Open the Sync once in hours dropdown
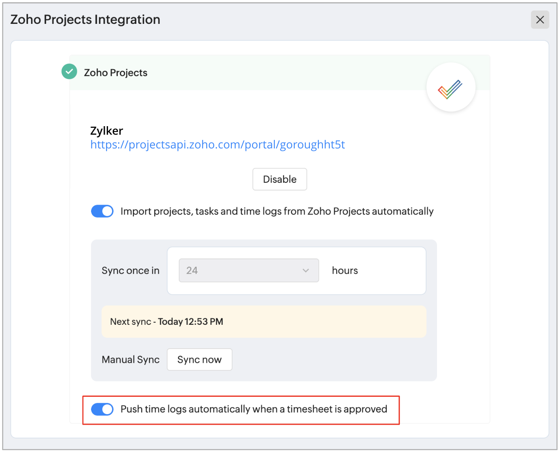 (249, 271)
